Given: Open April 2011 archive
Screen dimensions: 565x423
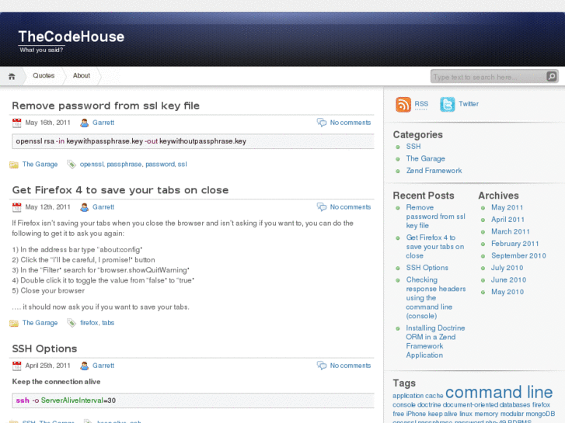Looking at the screenshot, I should (507, 220).
